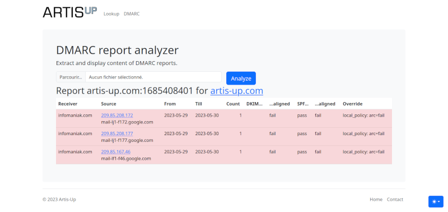Click the Source column header
Screen dimensions: 448x212
(109, 104)
